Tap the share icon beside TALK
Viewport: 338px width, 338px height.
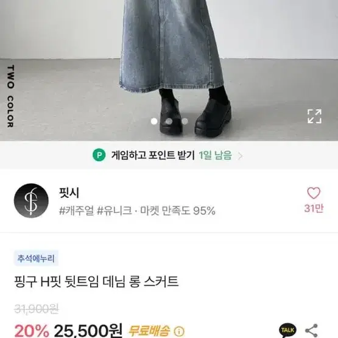tap(312, 330)
